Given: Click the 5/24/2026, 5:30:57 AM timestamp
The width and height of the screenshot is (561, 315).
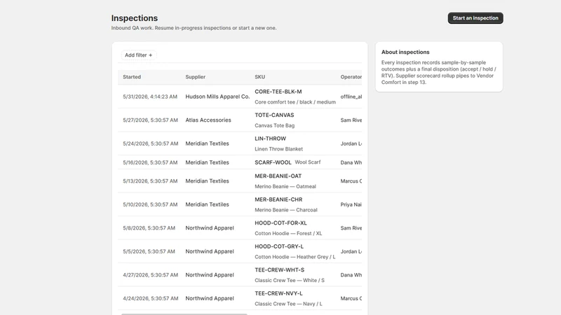Looking at the screenshot, I should coord(150,143).
